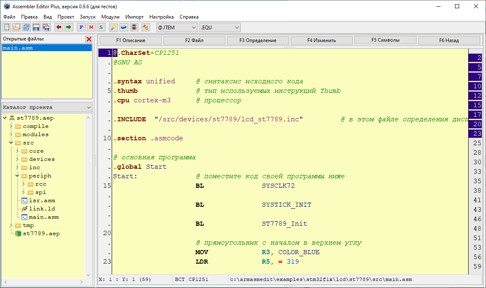Viewport: 486px width, 288px height.
Task: Click the green right arrow icon
Action: tap(69, 28)
